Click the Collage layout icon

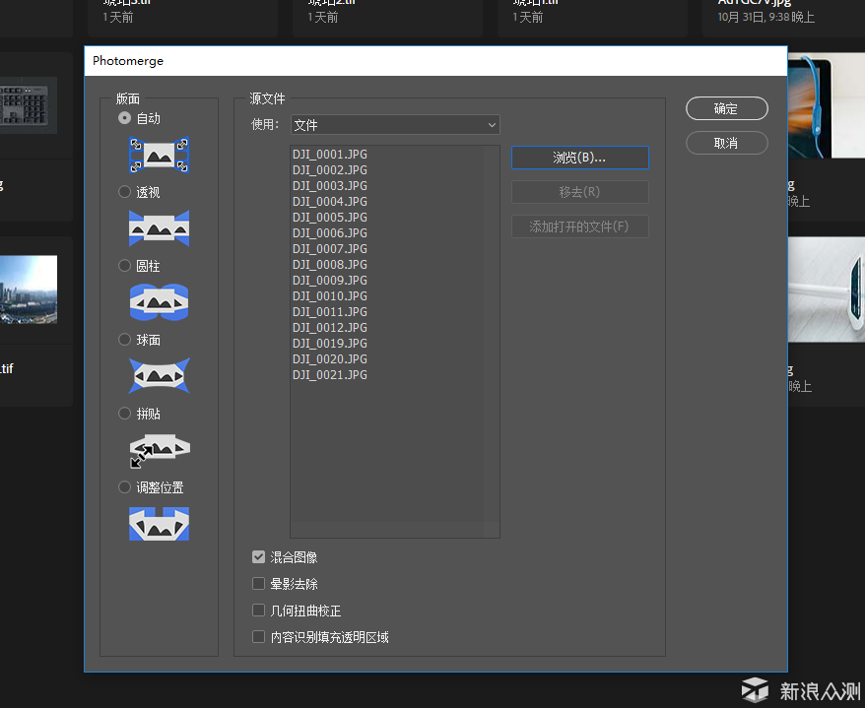(x=159, y=449)
